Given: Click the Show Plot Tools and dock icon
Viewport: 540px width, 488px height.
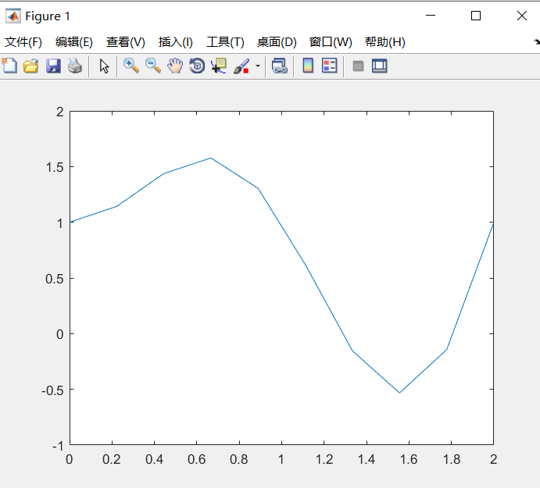Looking at the screenshot, I should pos(380,66).
